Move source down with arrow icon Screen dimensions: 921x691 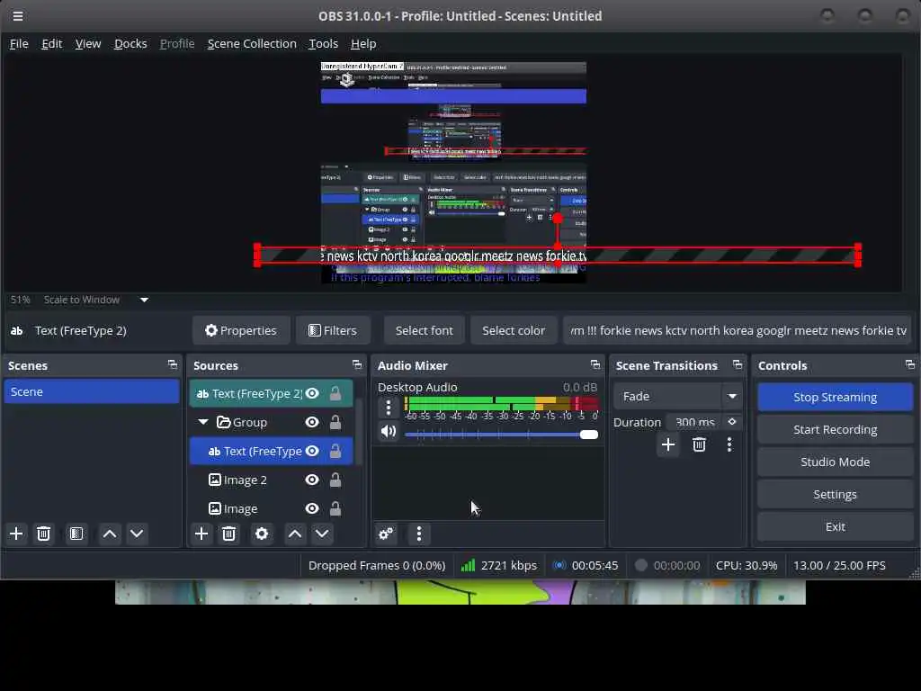pyautogui.click(x=322, y=534)
